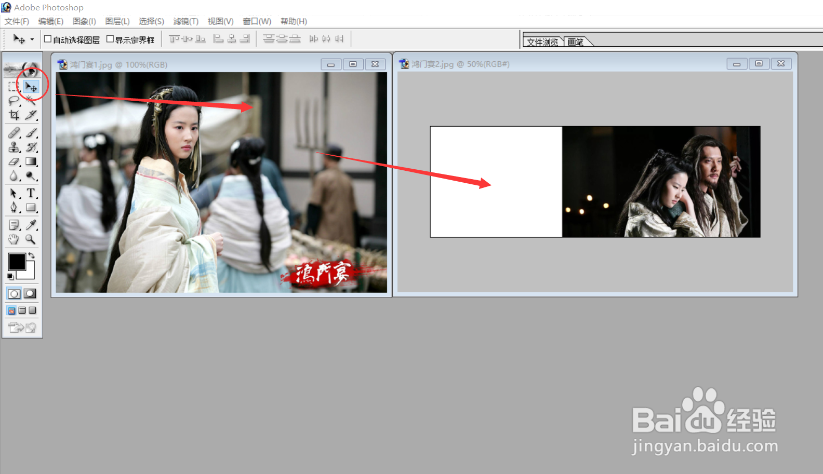Image resolution: width=823 pixels, height=474 pixels.
Task: Open the 图层(L) menu
Action: [x=117, y=21]
